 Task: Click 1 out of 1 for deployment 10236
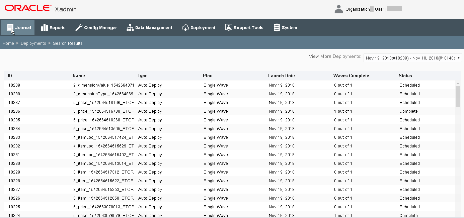pyautogui.click(x=343, y=111)
